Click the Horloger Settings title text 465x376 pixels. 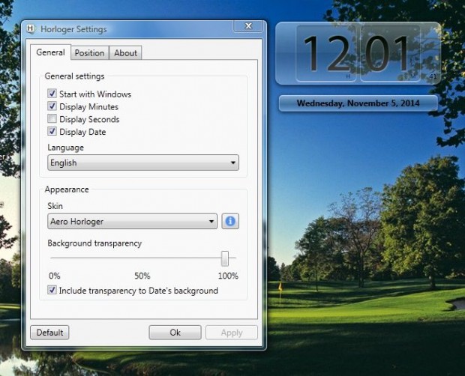(73, 29)
